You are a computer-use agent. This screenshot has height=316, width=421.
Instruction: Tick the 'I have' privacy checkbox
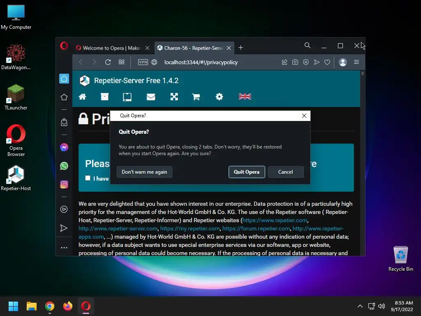click(x=88, y=178)
